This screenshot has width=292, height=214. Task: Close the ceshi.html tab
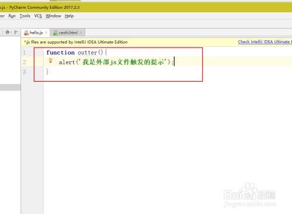coord(81,33)
